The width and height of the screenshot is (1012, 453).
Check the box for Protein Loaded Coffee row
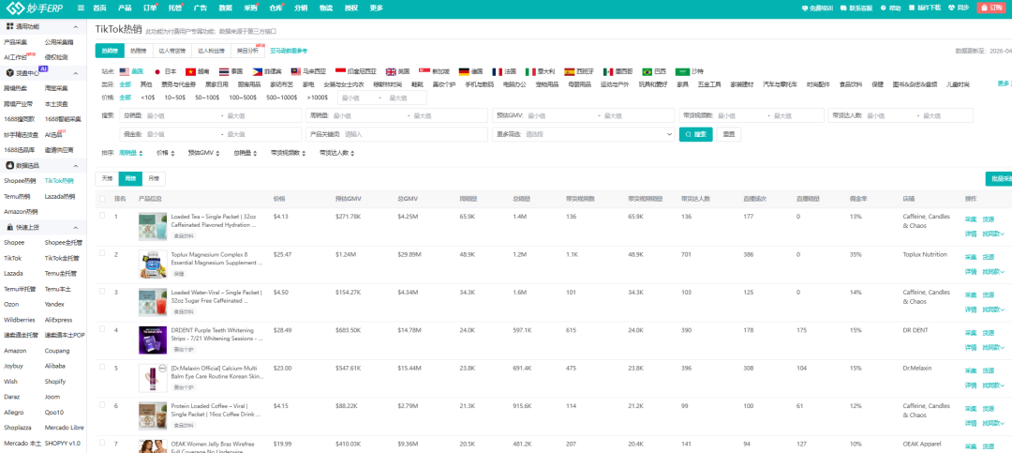102,405
